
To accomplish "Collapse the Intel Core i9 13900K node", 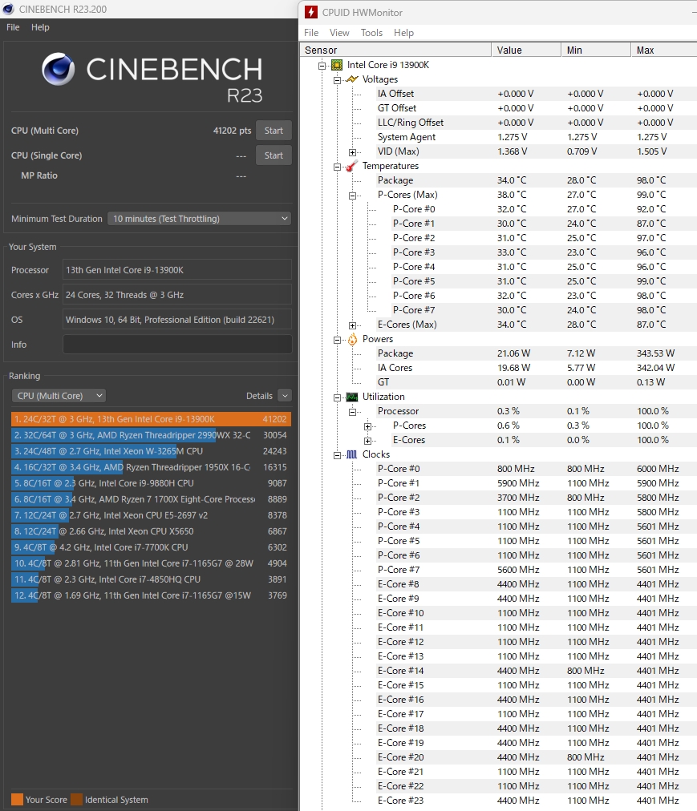I will tap(322, 66).
